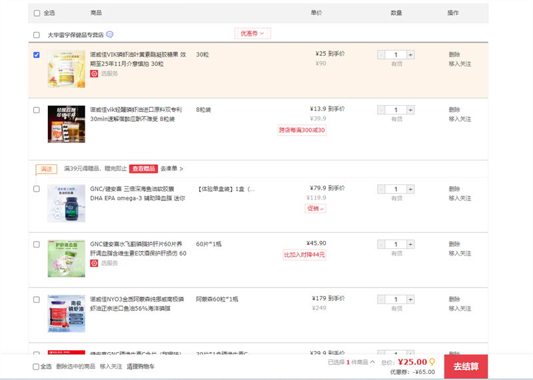533x380 pixels.
Task: Expand the 促销 promotion dropdown for GNC 鱼油
Action: pyautogui.click(x=315, y=208)
